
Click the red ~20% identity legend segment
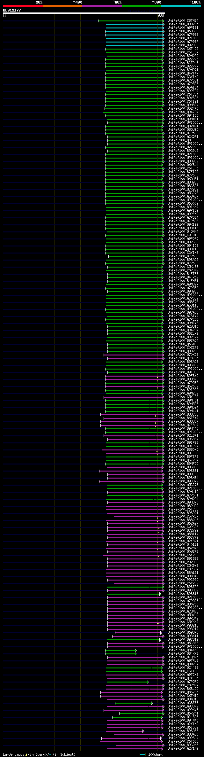coord(23,6)
